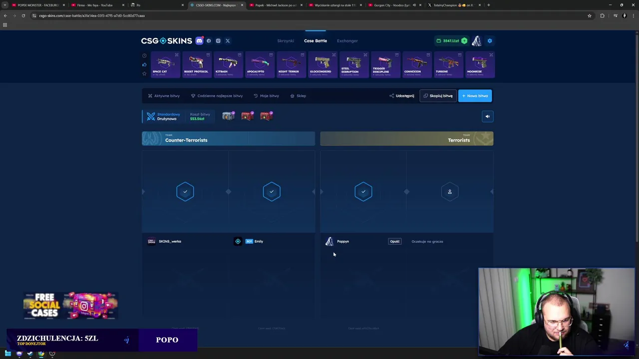Click the Udostępnij share button

[x=402, y=96]
